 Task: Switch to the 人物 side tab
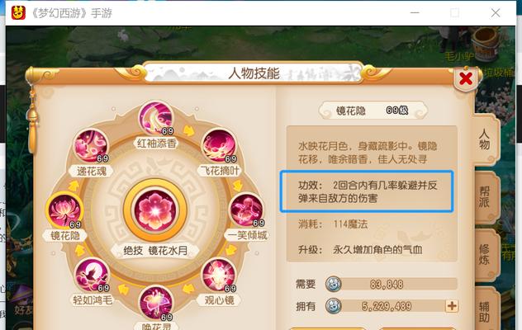pyautogui.click(x=485, y=139)
